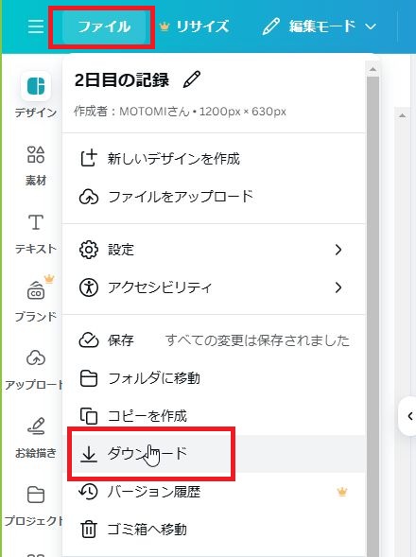Expand the アクセシビリティ submenu
Viewport: 416px width, 557px height.
(x=214, y=287)
